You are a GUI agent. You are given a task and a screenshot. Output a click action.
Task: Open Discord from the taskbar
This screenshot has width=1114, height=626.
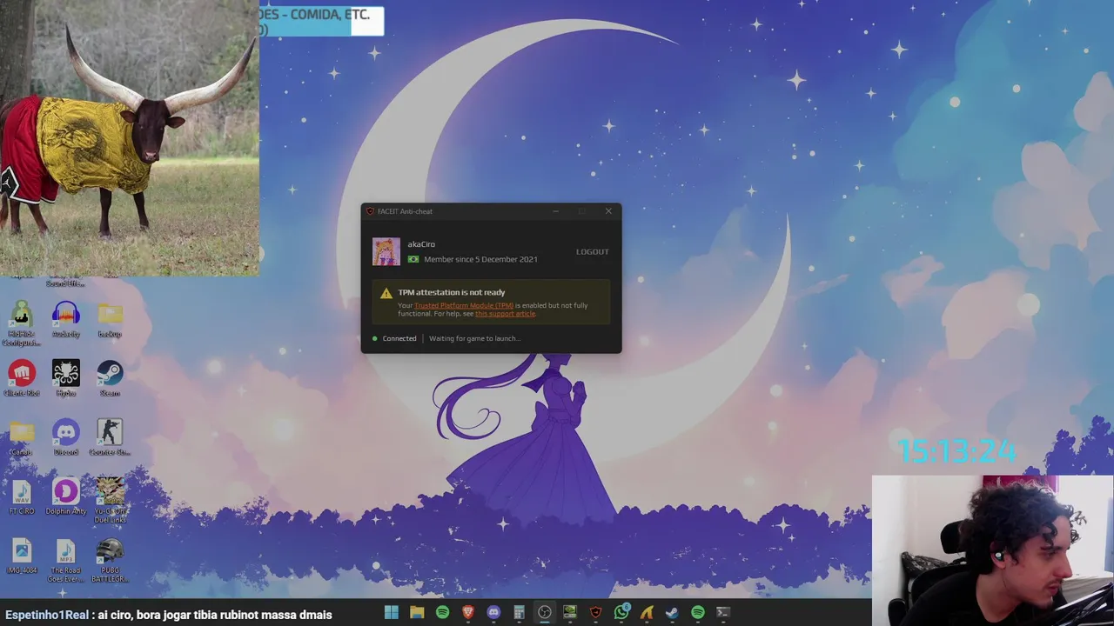[493, 613]
